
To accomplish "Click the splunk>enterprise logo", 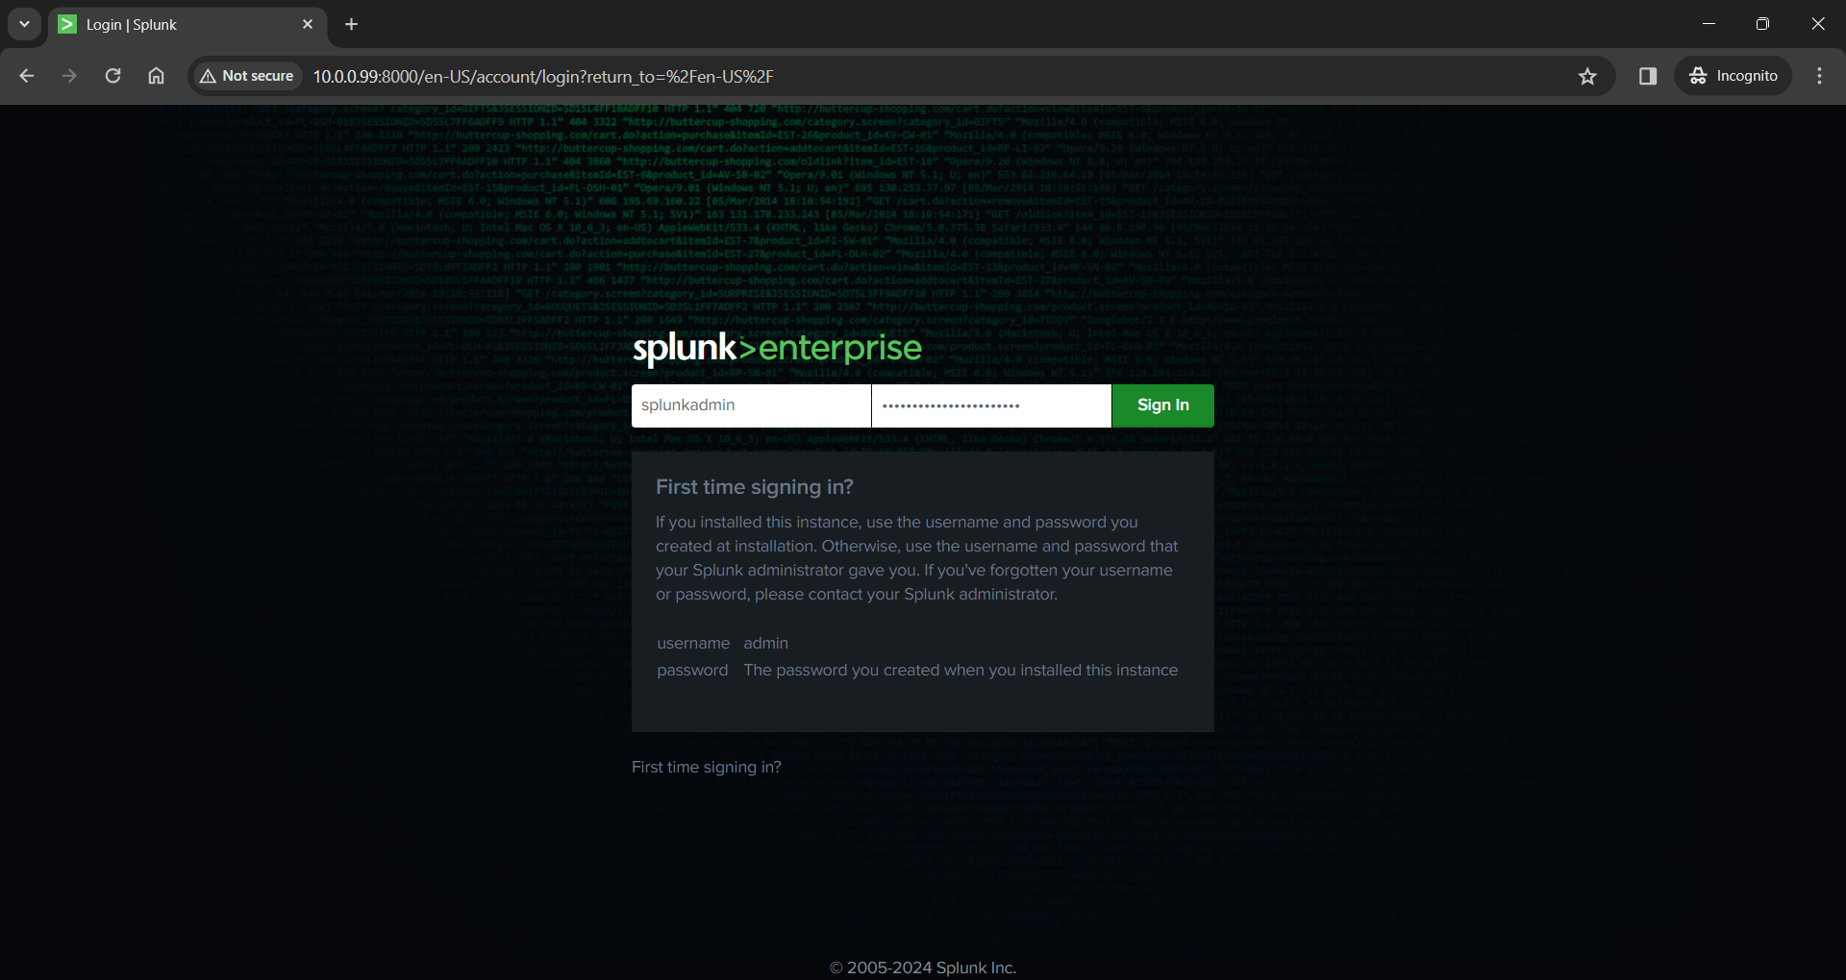I will click(x=777, y=349).
